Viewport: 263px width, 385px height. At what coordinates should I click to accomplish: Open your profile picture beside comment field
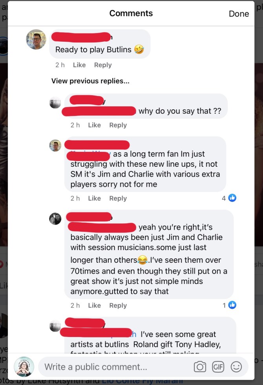tap(24, 367)
